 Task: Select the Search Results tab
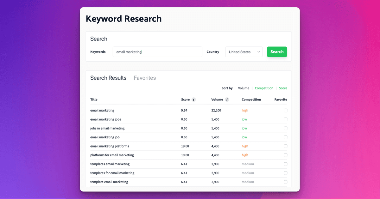108,78
